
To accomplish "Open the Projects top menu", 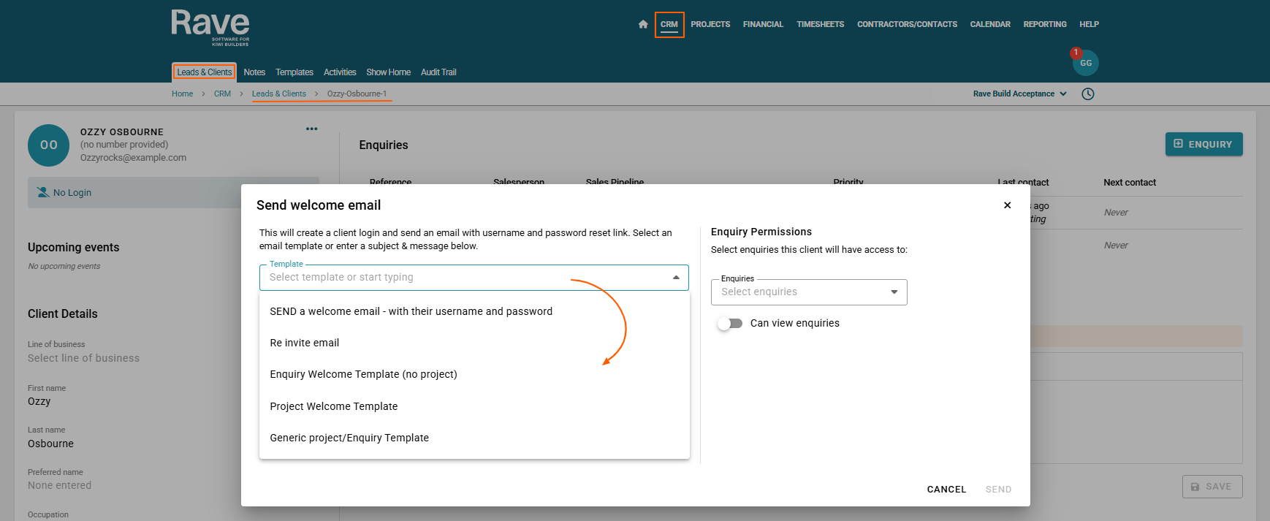I will click(x=710, y=24).
